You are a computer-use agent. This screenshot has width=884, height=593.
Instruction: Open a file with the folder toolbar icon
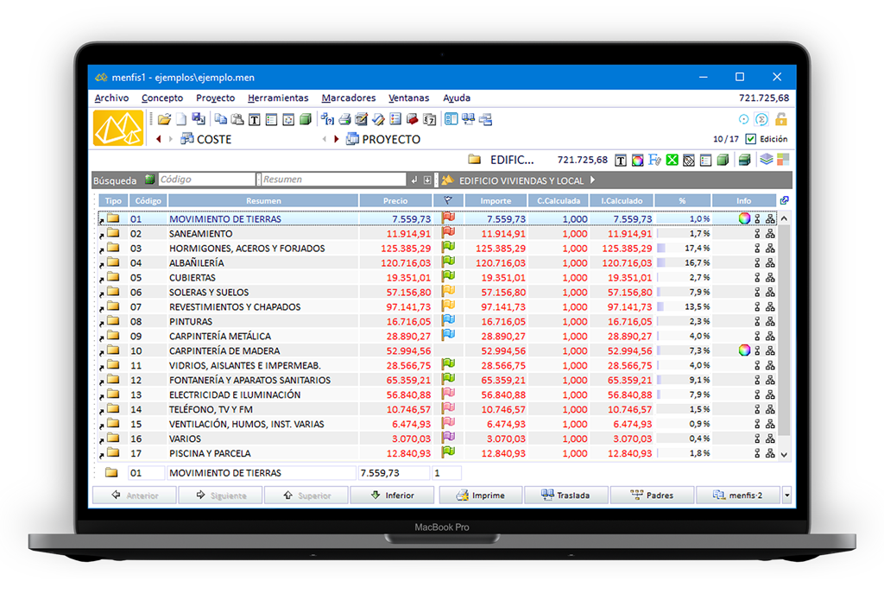(164, 119)
